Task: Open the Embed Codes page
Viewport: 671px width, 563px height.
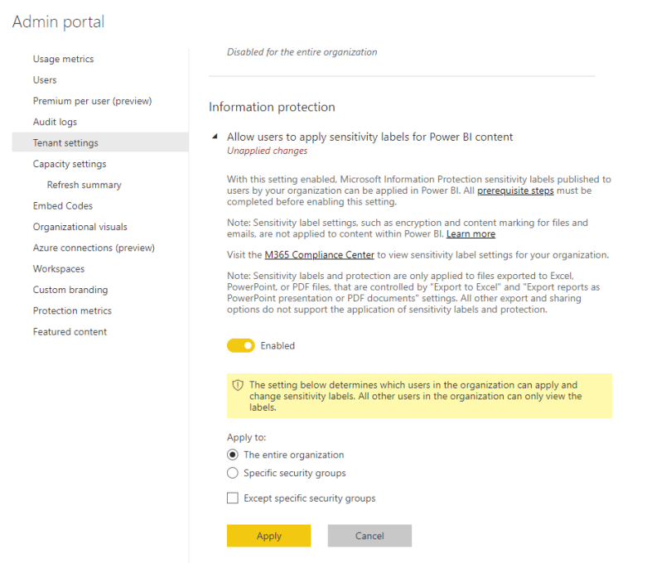Action: click(64, 205)
